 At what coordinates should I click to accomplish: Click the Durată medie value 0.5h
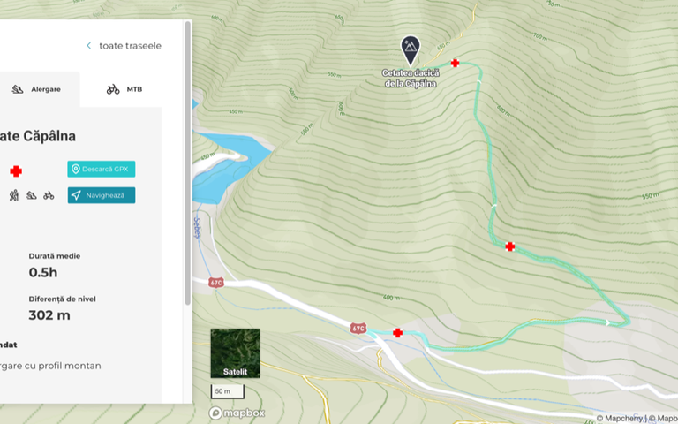coord(43,273)
